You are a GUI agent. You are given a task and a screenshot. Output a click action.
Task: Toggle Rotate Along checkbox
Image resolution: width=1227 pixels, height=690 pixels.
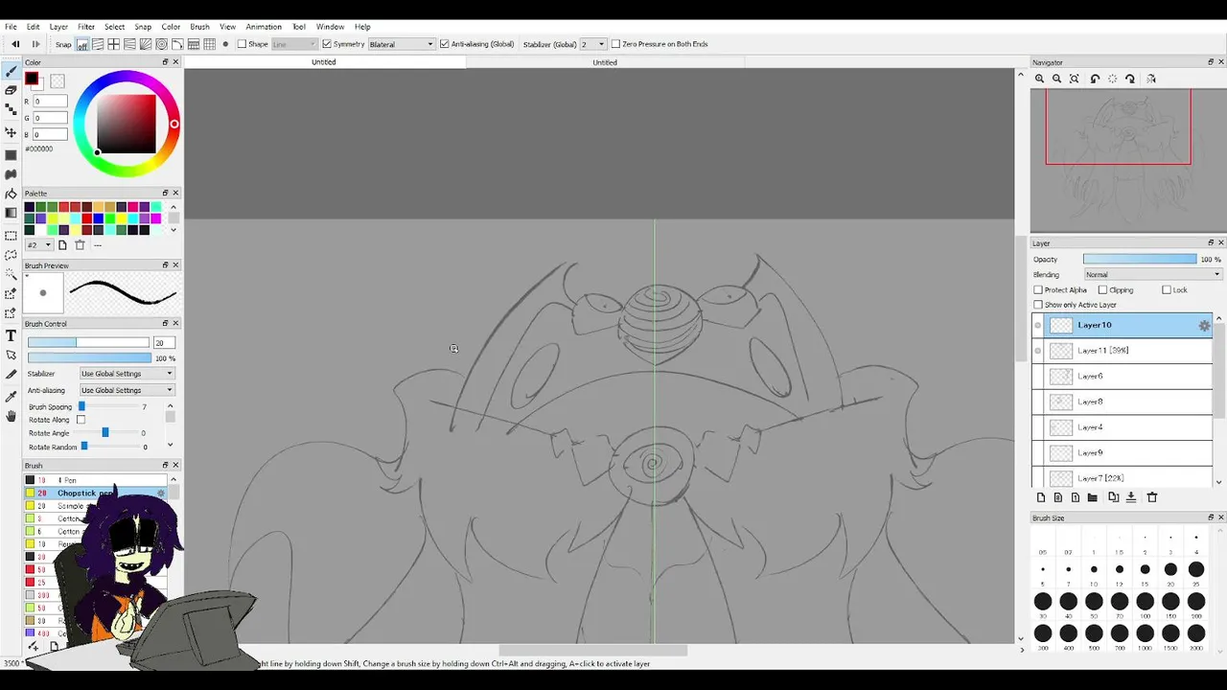point(81,420)
